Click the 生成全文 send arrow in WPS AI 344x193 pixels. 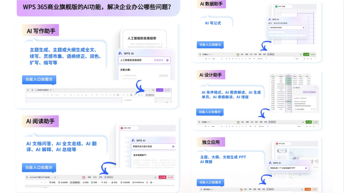tap(168, 60)
